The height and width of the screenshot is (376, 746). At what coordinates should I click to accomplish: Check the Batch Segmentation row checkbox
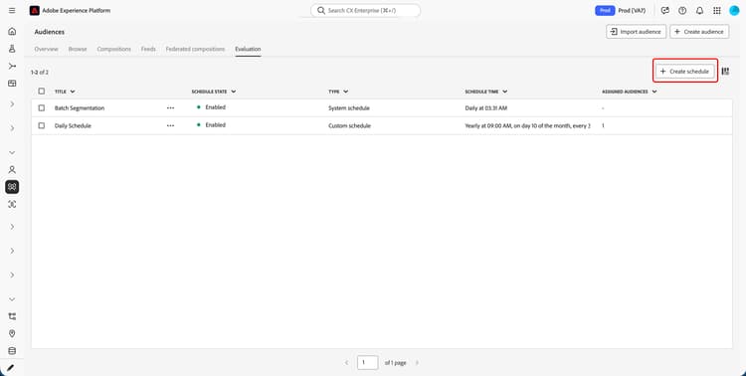tap(42, 108)
